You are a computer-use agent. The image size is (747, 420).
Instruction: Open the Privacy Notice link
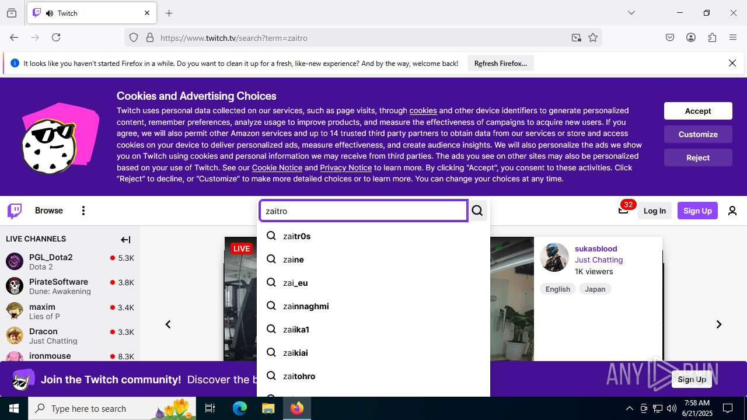(346, 167)
